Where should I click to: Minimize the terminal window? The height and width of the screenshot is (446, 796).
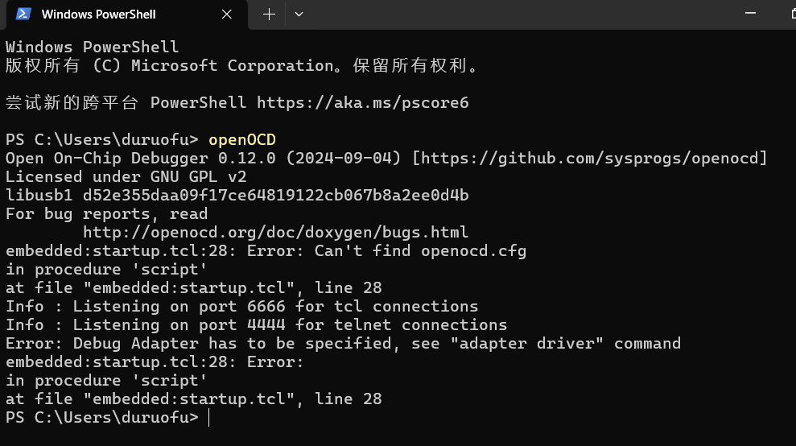coord(753,14)
